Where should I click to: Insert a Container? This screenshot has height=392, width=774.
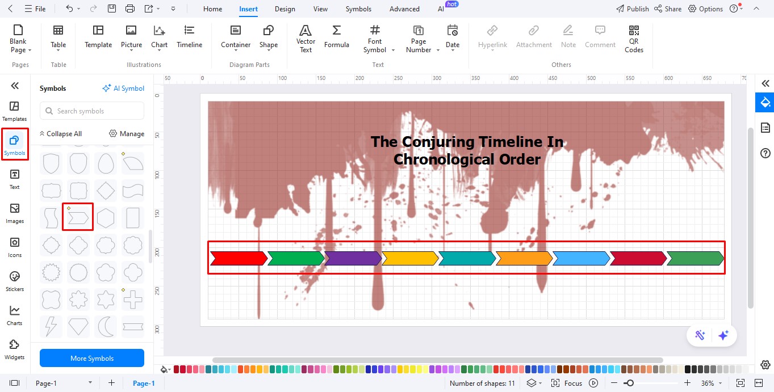pyautogui.click(x=236, y=37)
